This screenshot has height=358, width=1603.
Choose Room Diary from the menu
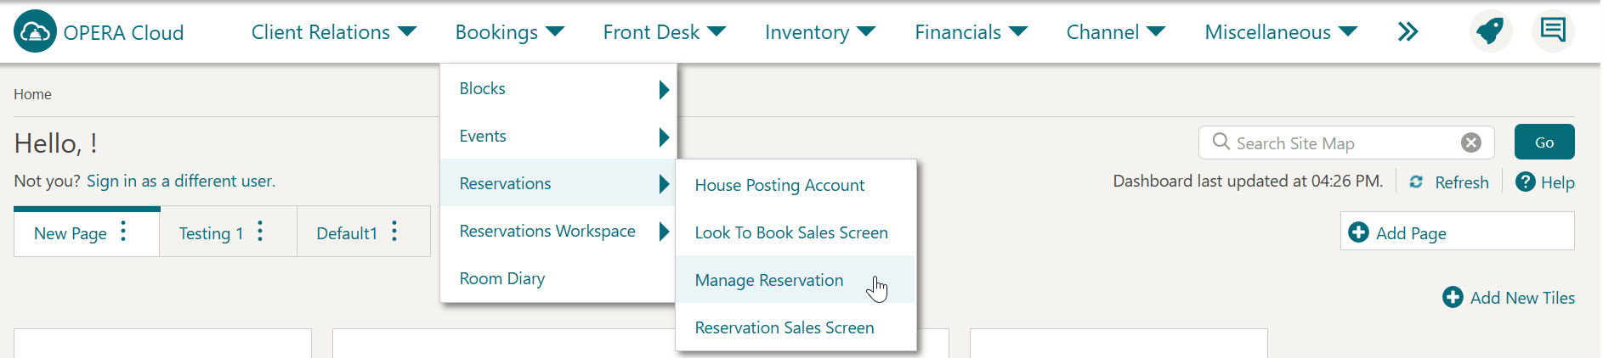[558, 278]
